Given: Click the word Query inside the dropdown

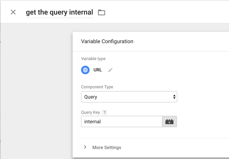Looking at the screenshot, I should (x=91, y=97).
